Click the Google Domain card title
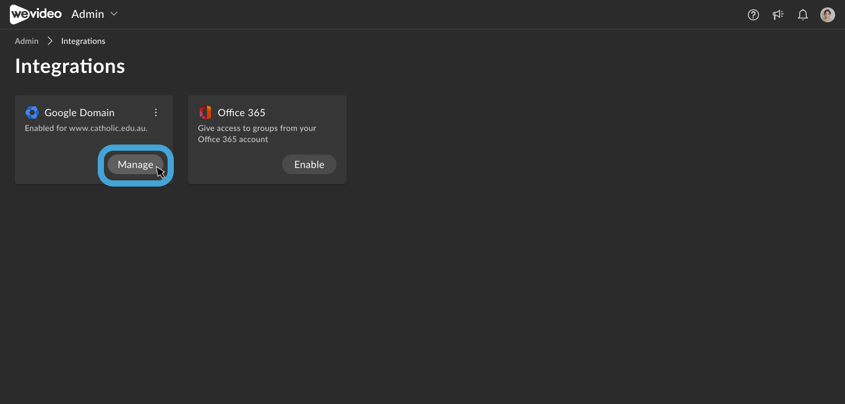This screenshot has height=404, width=845. coord(79,112)
